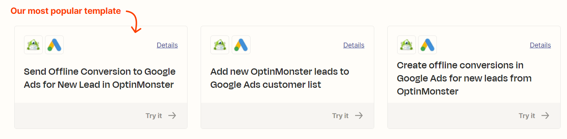Click OptinMonster icon in first template card

click(33, 45)
